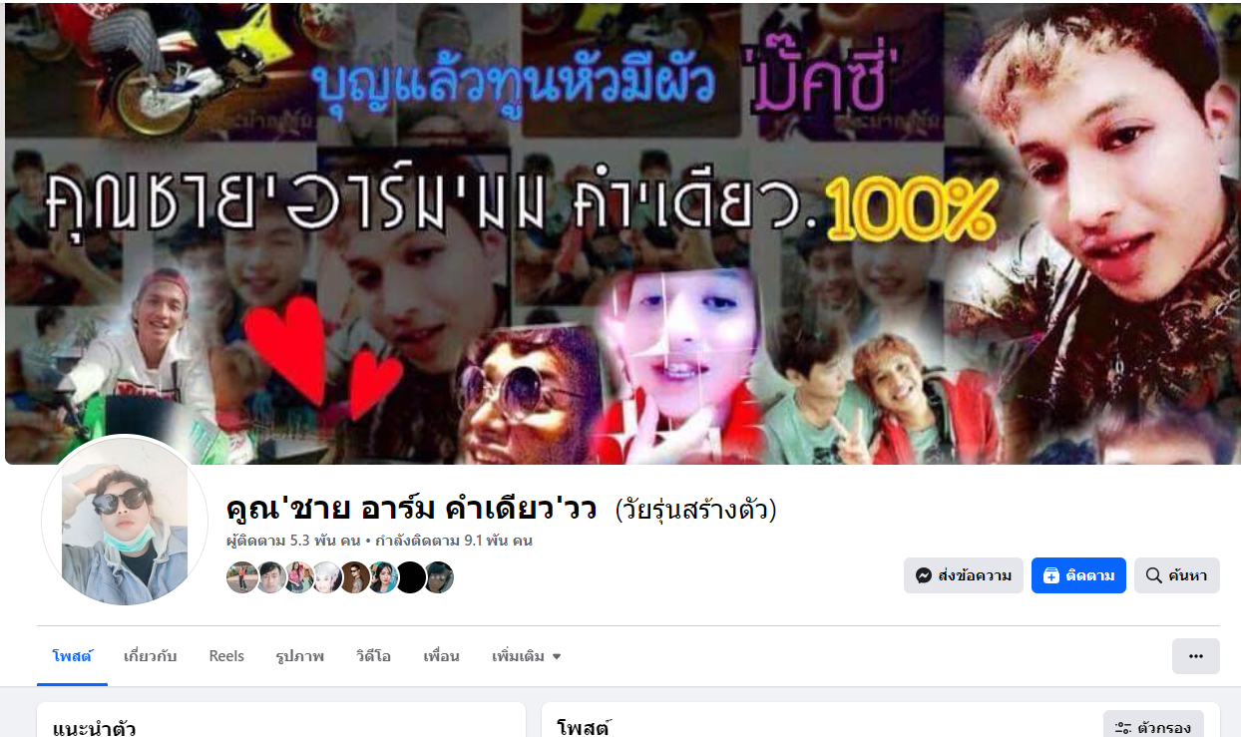Viewport: 1241px width, 737px height.
Task: Go to the วิดีโอ tab
Action: 373,656
